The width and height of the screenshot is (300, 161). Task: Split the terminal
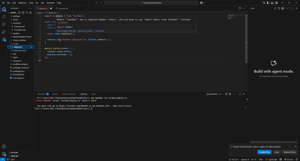[x=226, y=94]
